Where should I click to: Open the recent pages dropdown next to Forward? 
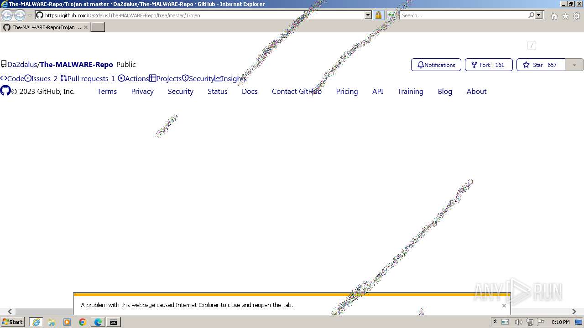pyautogui.click(x=30, y=15)
